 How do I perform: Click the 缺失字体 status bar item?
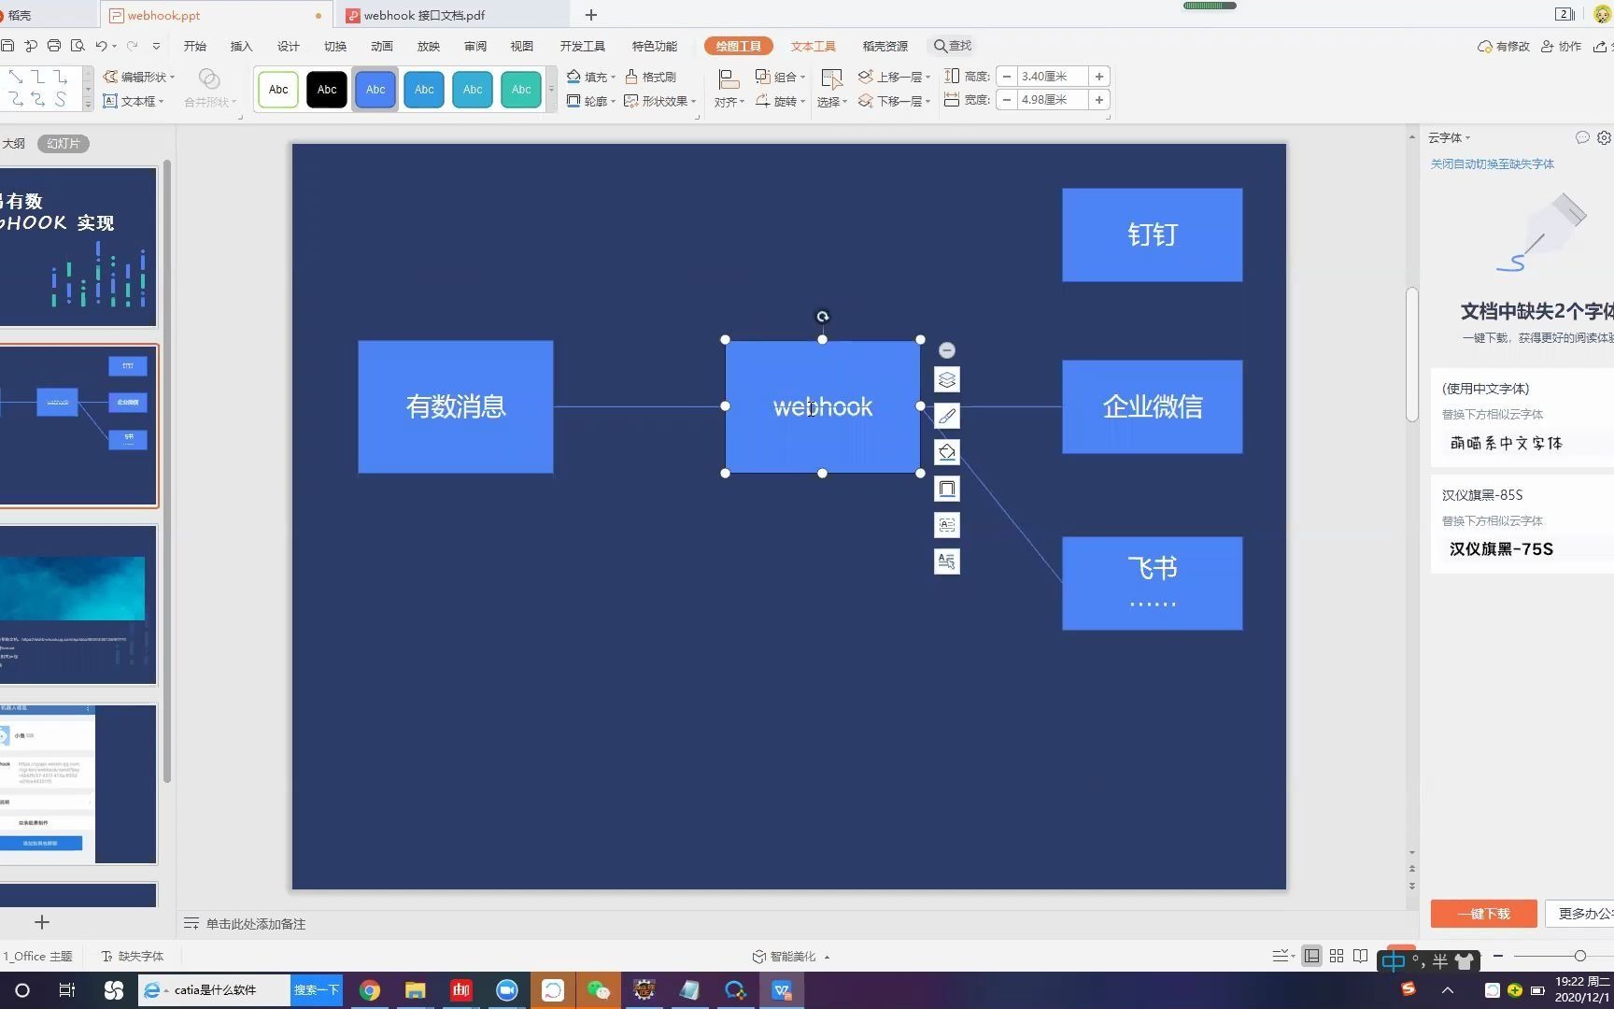(x=133, y=956)
